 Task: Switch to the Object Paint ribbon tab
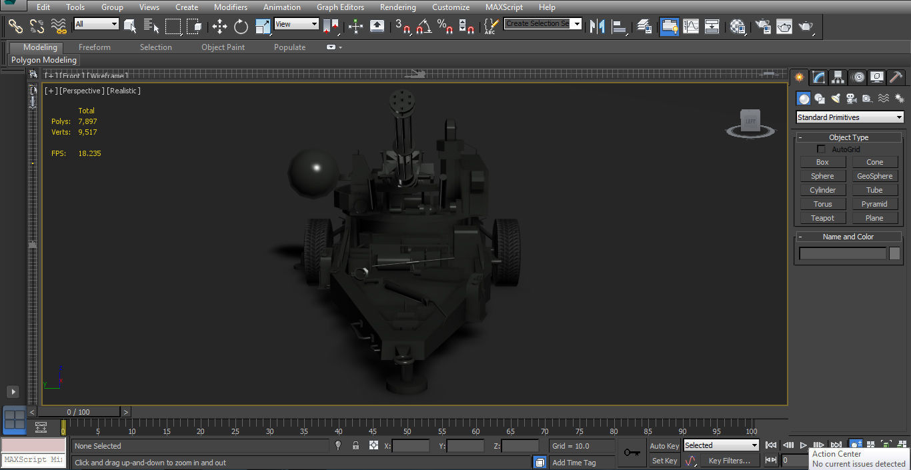(223, 47)
